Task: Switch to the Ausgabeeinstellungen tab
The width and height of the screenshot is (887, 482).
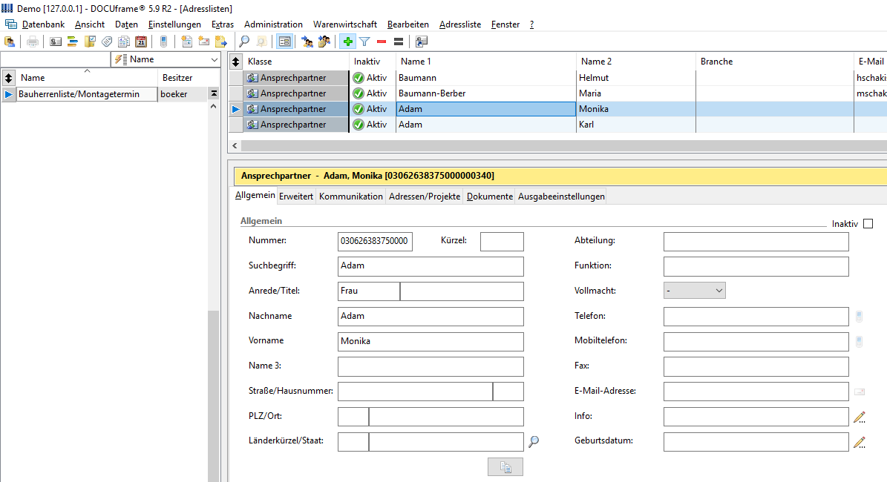Action: click(x=561, y=197)
